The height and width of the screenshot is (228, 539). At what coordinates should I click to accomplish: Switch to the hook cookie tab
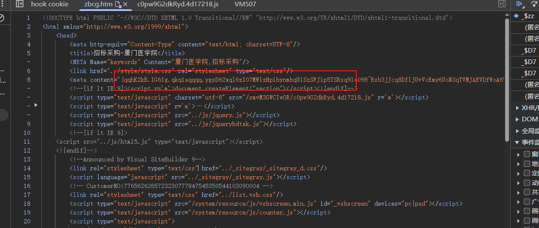tap(49, 4)
